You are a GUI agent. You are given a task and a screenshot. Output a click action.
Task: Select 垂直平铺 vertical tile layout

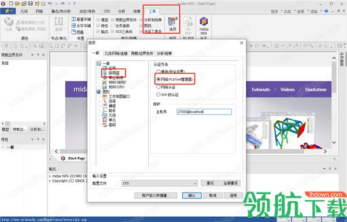(x=81, y=20)
